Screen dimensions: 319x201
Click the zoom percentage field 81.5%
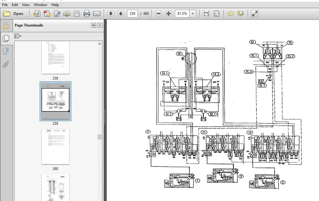coord(182,14)
